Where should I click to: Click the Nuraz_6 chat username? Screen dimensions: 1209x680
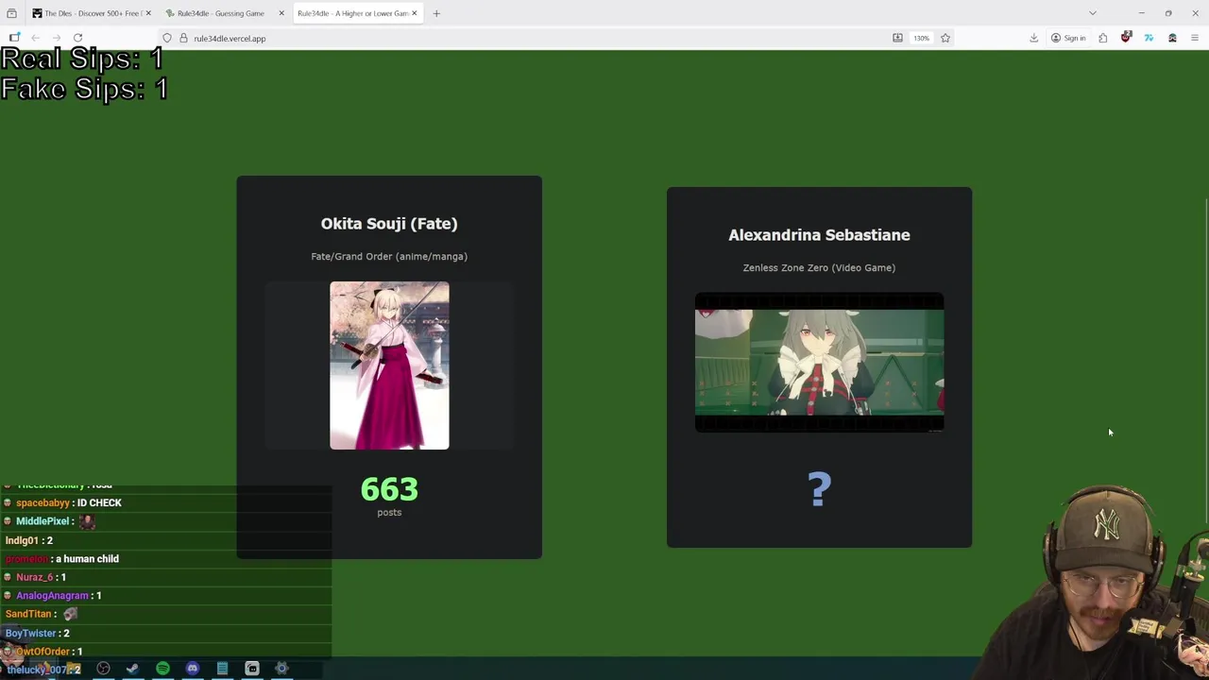point(35,577)
